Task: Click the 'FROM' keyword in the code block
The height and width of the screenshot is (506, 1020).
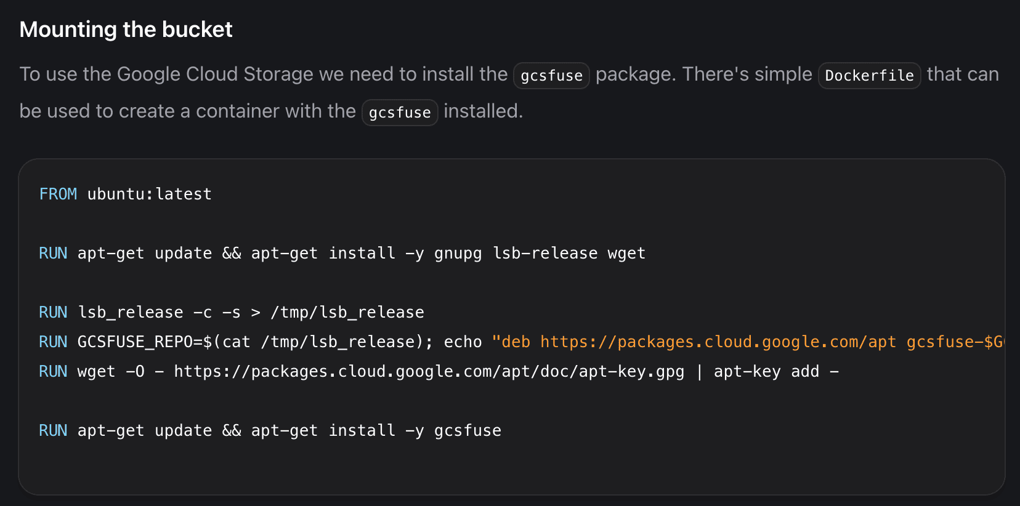Action: tap(58, 194)
